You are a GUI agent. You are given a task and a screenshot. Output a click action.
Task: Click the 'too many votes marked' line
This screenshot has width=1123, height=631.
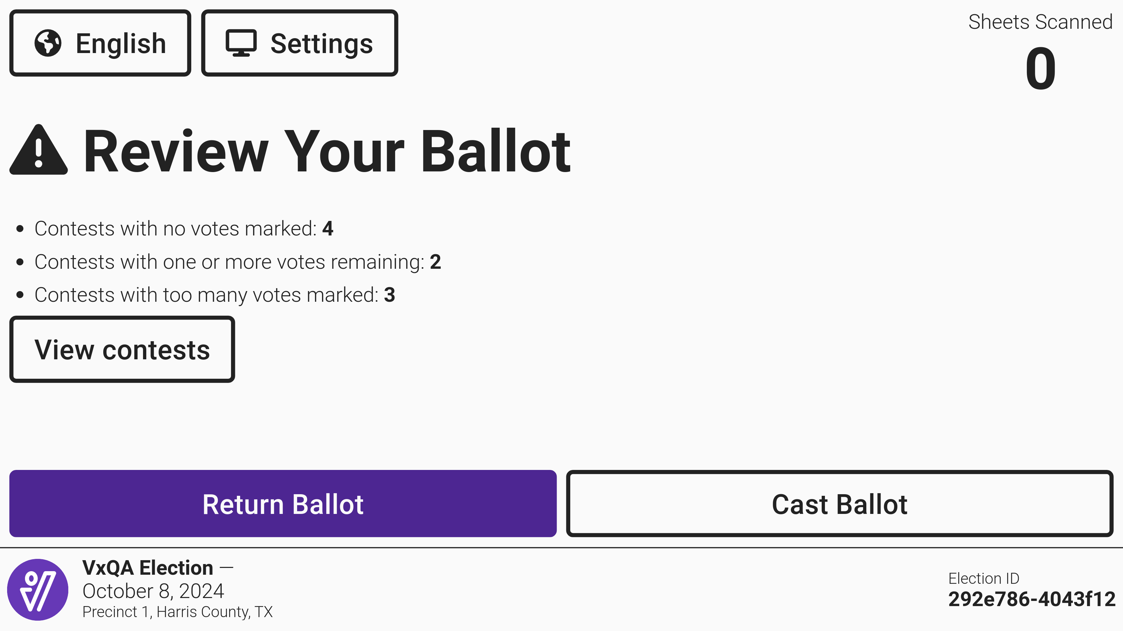[215, 295]
